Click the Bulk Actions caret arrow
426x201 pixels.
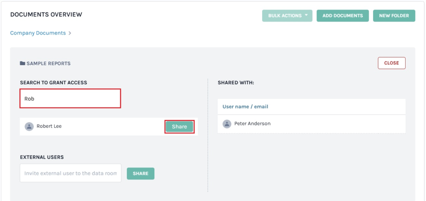[x=306, y=15]
